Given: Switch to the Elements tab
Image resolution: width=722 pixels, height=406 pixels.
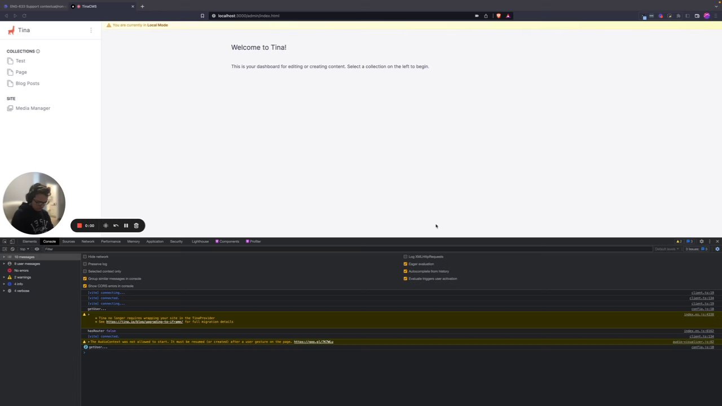Looking at the screenshot, I should coord(29,241).
